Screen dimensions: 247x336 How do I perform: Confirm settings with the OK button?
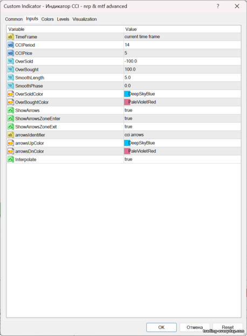(161, 327)
